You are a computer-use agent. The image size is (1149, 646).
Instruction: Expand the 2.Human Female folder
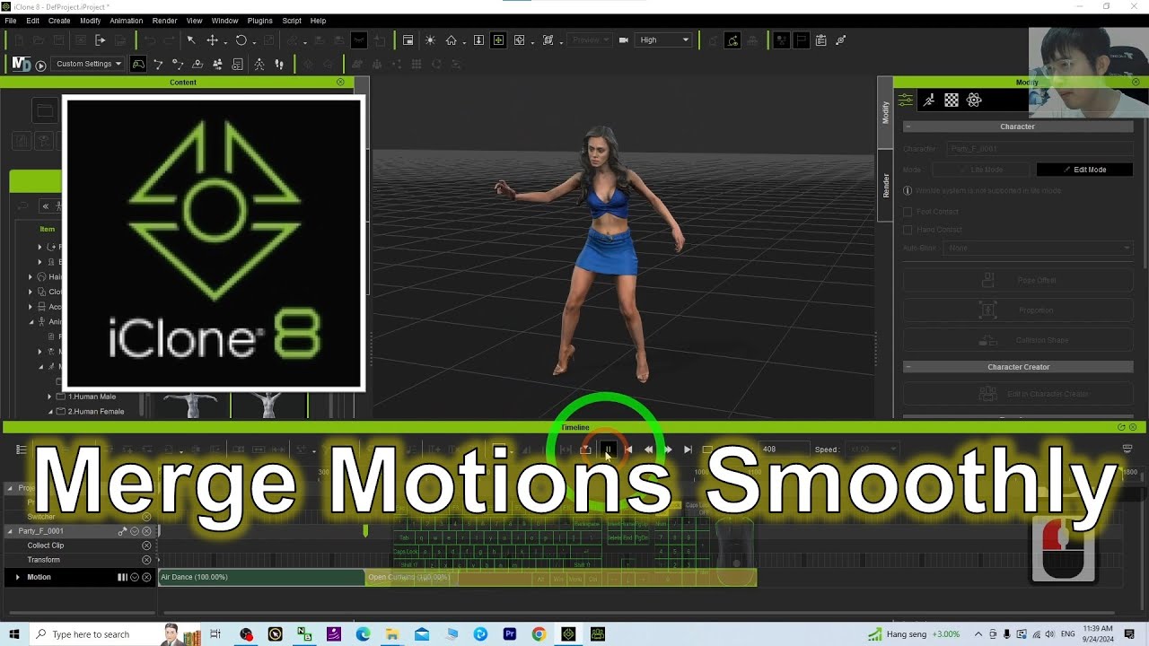point(49,412)
